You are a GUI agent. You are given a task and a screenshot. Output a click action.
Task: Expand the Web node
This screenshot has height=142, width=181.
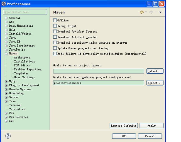coord(6,113)
